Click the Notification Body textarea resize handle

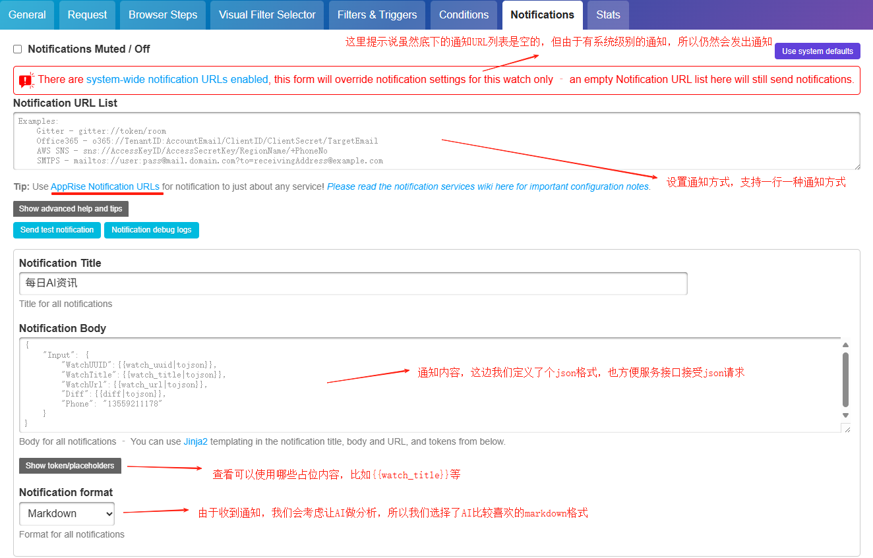tap(845, 428)
